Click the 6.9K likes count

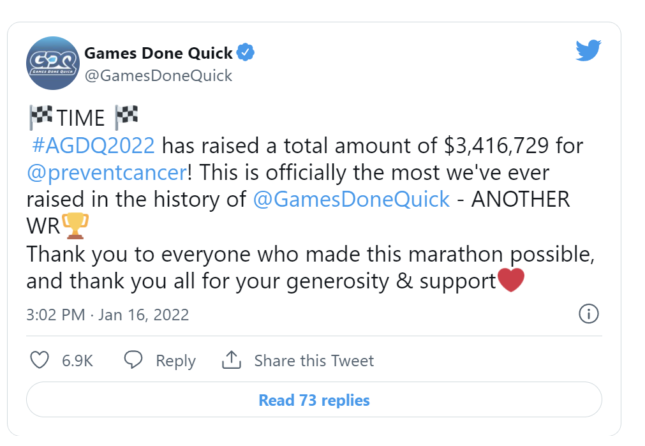[77, 361]
